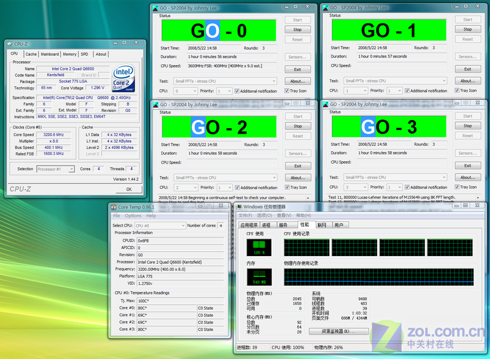Viewport: 490px width, 359px height.
Task: Click About... button in GO-2 window
Action: pos(298,178)
